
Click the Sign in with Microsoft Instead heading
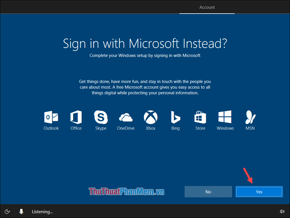click(145, 44)
